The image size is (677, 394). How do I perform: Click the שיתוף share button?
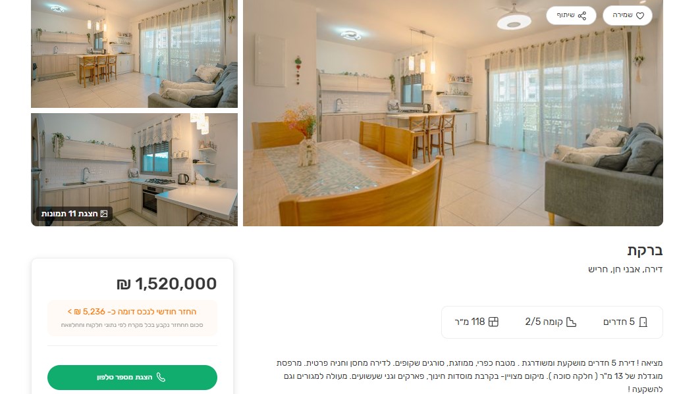coord(571,16)
